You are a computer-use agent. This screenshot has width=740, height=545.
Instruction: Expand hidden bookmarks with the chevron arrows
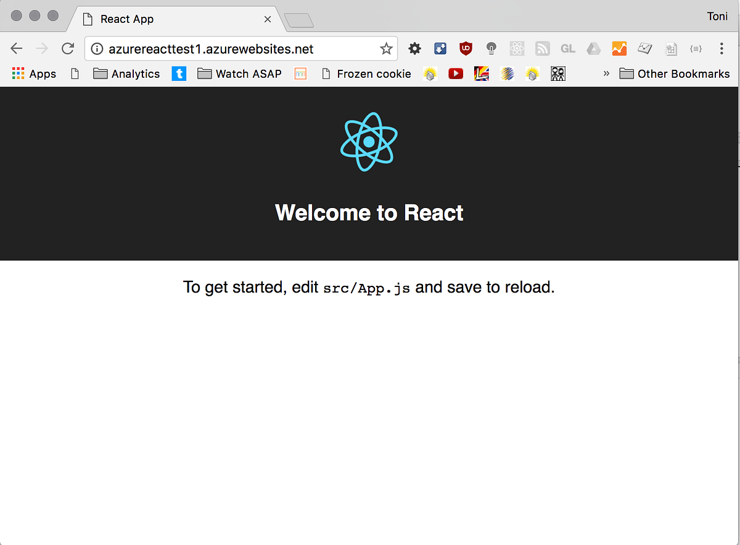click(x=606, y=73)
